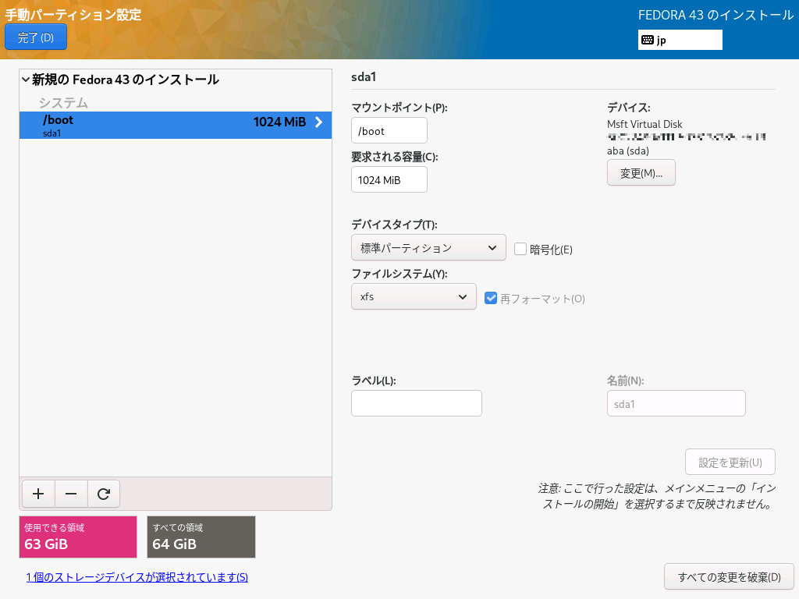Click すべての変更を破棄 button
Image resolution: width=799 pixels, height=599 pixels.
[x=729, y=577]
